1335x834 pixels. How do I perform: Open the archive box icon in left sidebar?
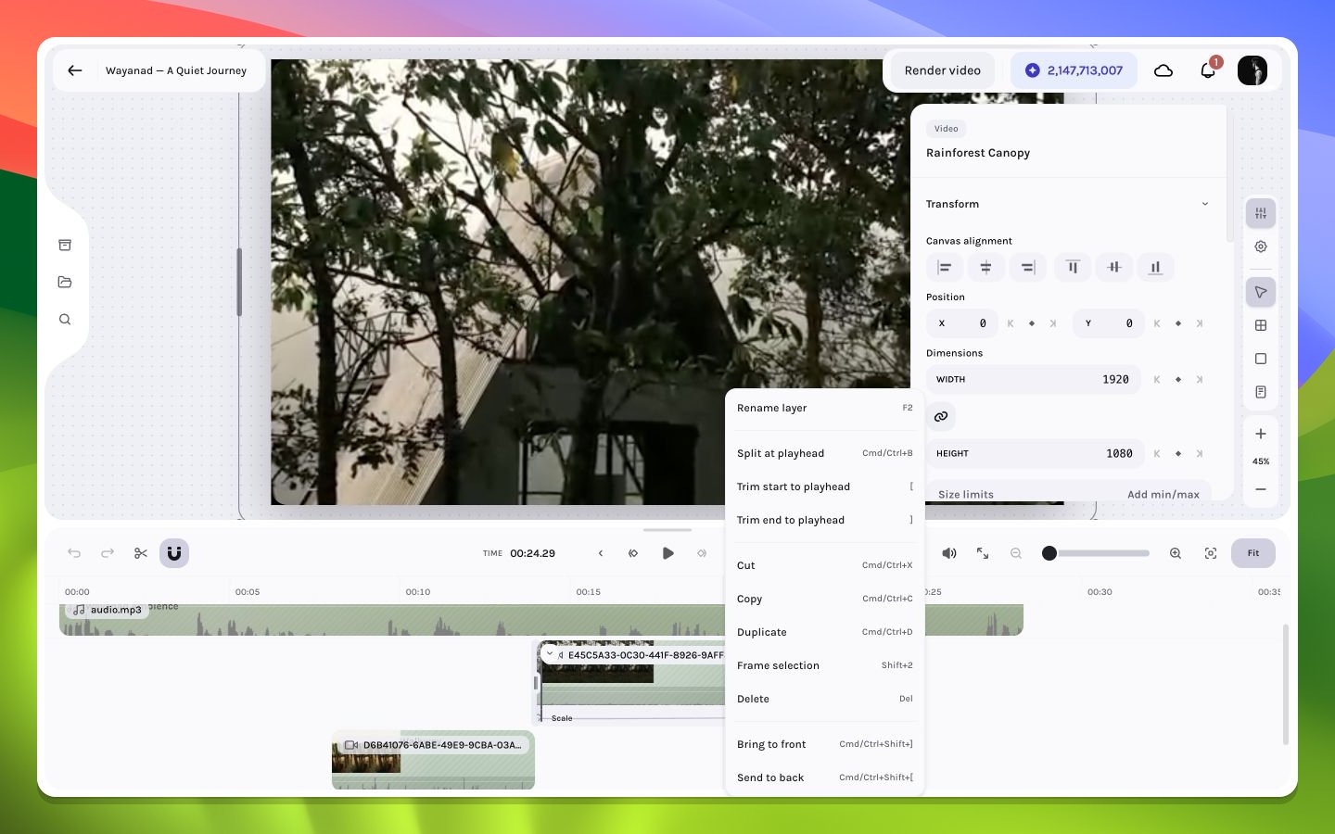[65, 246]
